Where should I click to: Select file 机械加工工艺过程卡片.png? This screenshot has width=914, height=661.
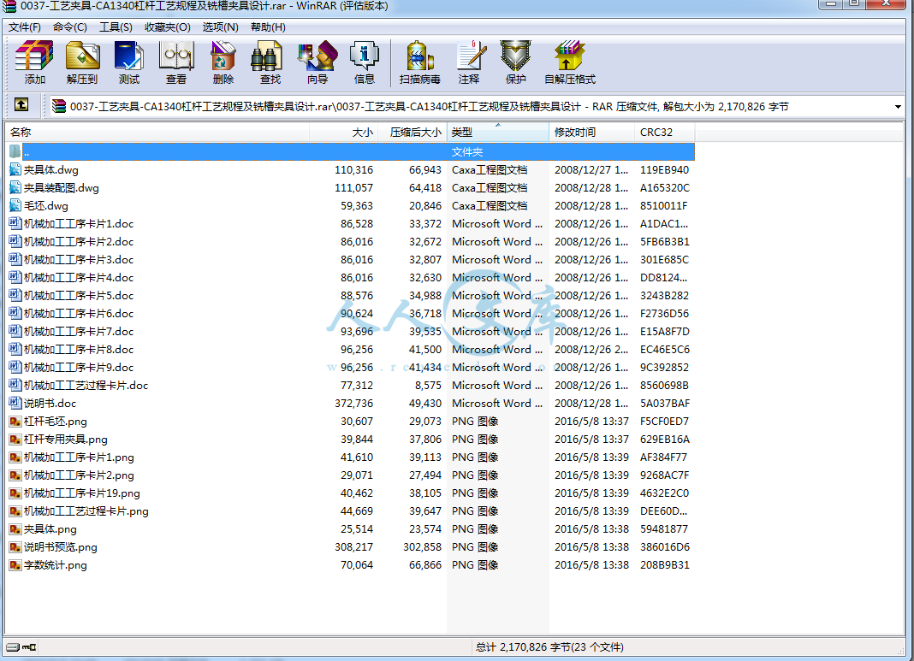[x=86, y=511]
